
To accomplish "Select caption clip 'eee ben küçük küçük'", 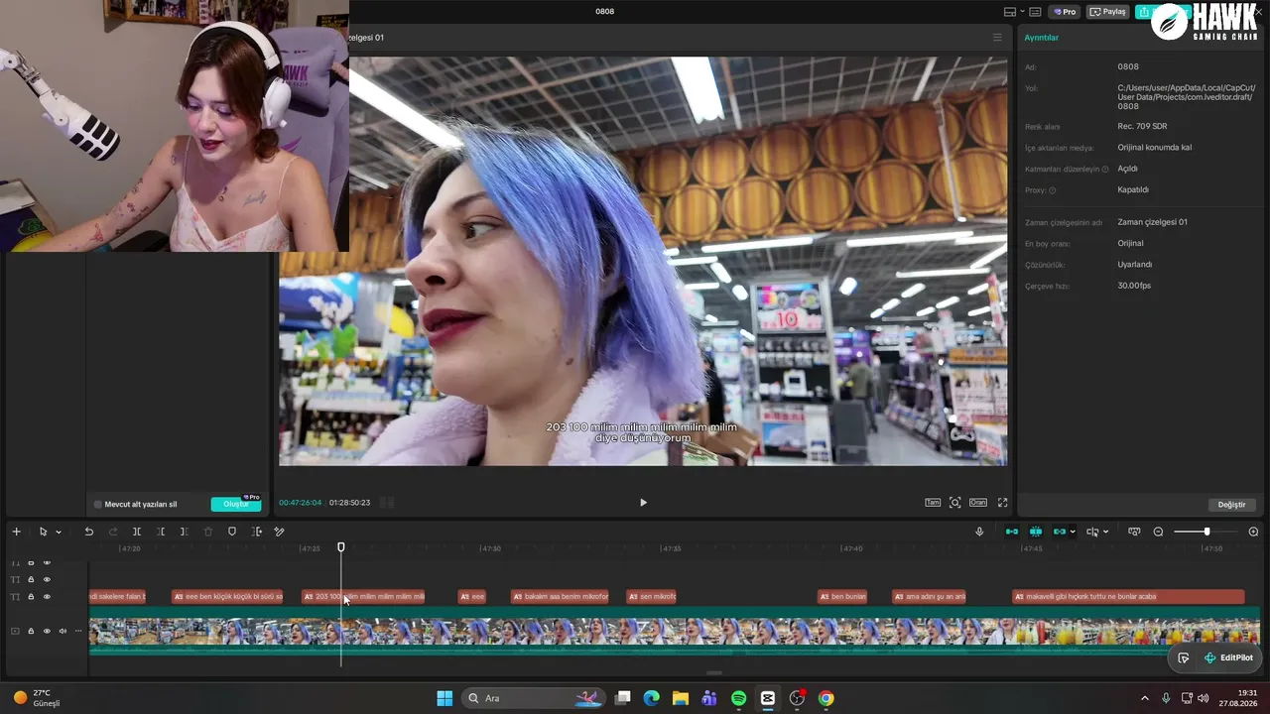I will point(227,597).
